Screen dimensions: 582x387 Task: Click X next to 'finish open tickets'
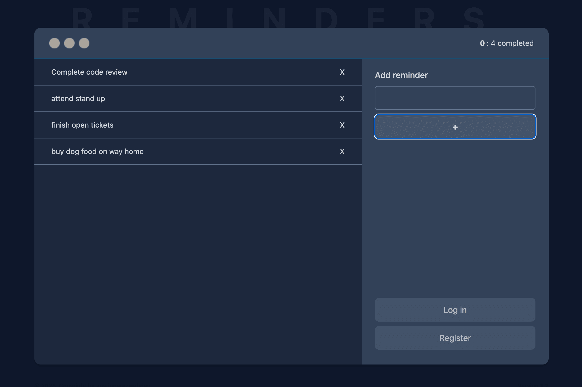click(x=342, y=125)
